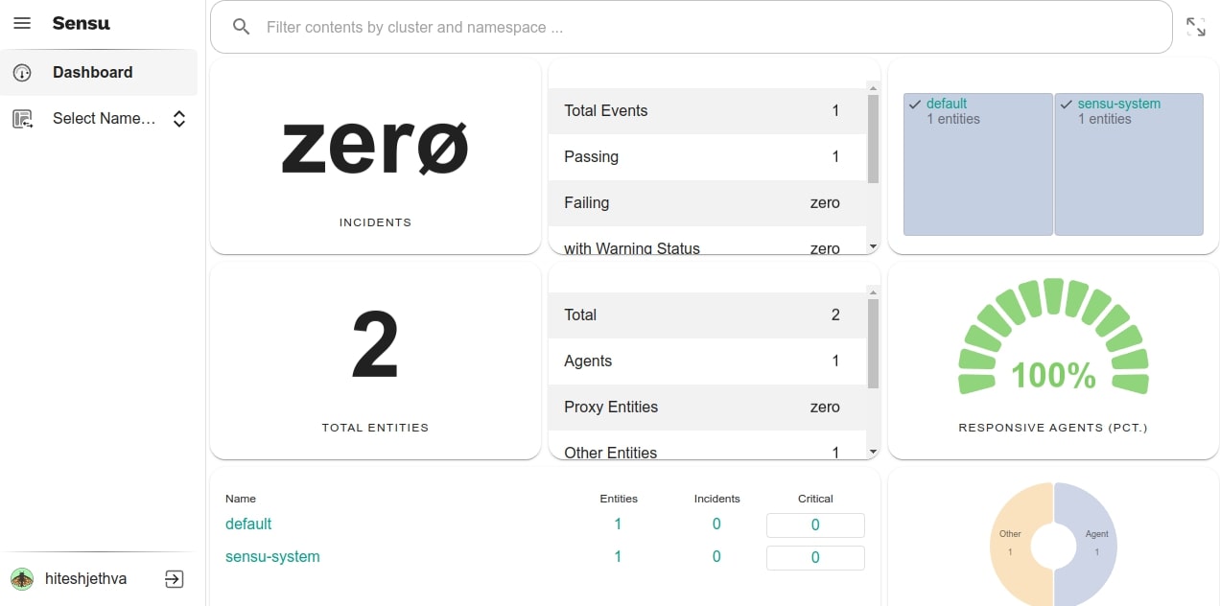Expand namespace list via up-down chevron

click(178, 119)
